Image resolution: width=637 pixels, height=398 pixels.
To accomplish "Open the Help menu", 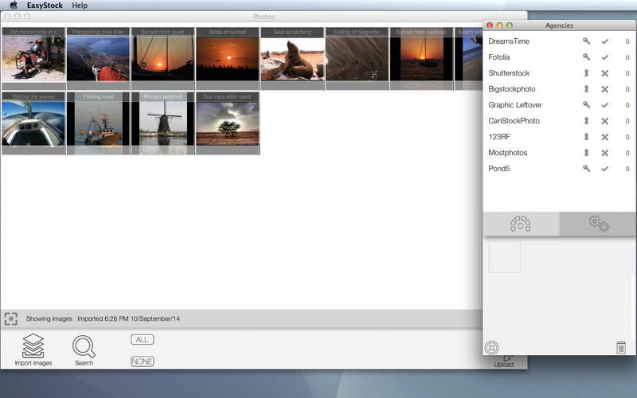I will pyautogui.click(x=80, y=6).
